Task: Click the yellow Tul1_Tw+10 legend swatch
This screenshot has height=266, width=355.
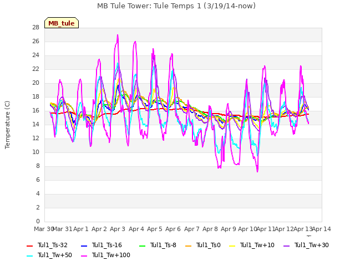Action: click(232, 245)
